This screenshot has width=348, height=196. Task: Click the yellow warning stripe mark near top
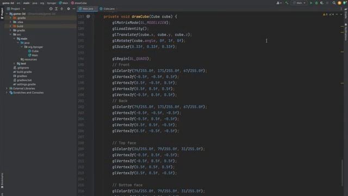[342, 27]
